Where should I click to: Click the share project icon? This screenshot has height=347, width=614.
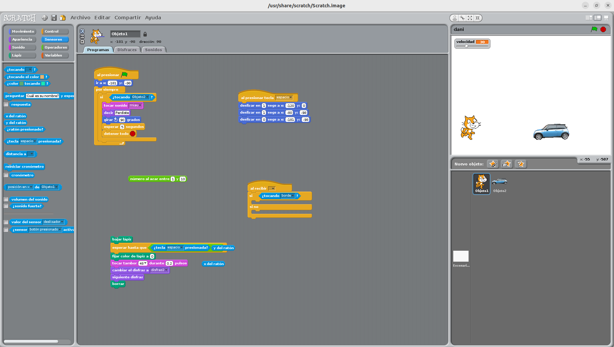coord(63,18)
